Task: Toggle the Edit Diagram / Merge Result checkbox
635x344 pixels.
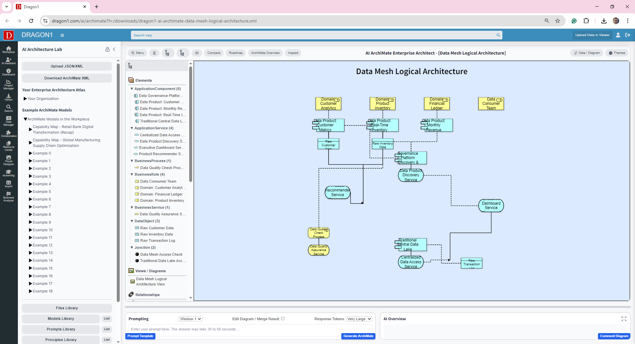Action: coord(283,319)
